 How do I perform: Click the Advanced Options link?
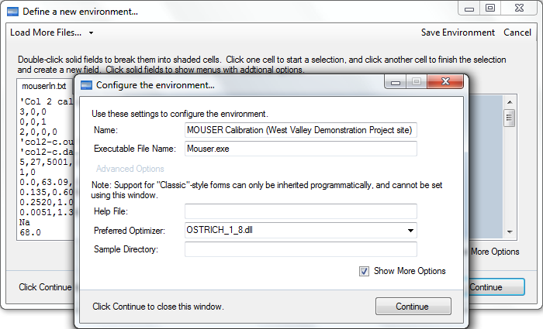tap(130, 169)
